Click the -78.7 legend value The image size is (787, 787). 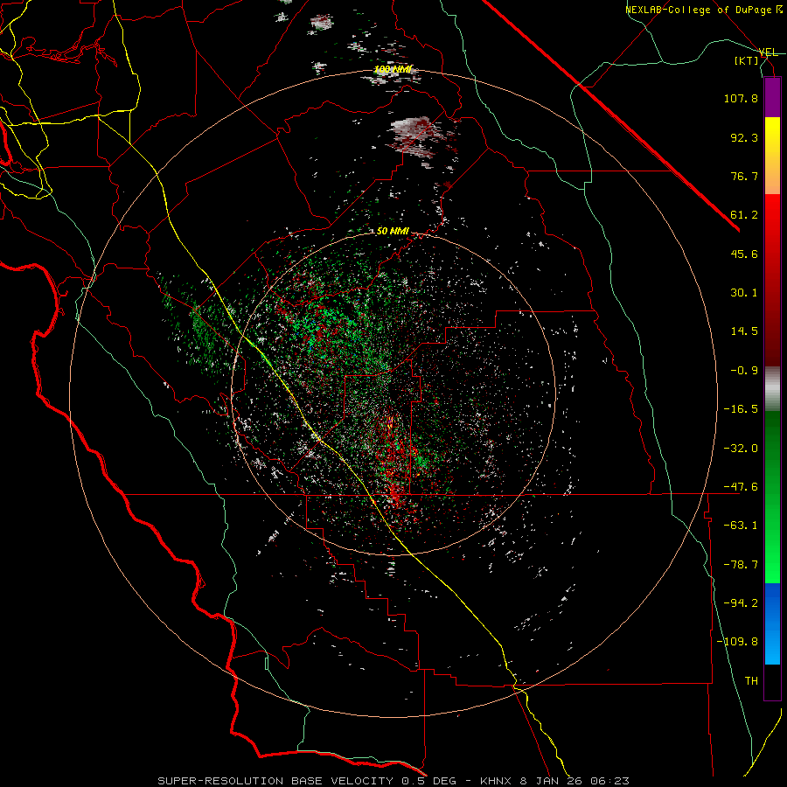click(741, 565)
